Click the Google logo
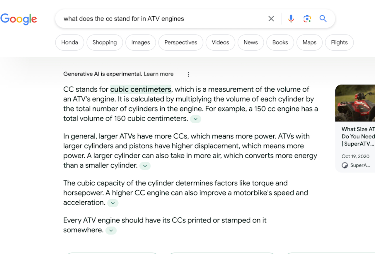375x254 pixels. [19, 19]
